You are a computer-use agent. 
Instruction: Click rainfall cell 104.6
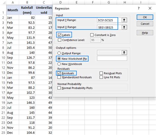click(27, 133)
